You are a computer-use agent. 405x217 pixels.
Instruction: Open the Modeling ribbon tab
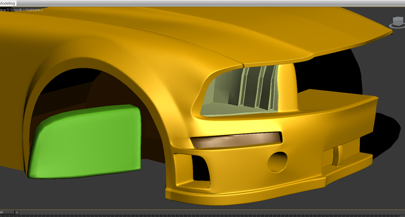tap(8, 3)
